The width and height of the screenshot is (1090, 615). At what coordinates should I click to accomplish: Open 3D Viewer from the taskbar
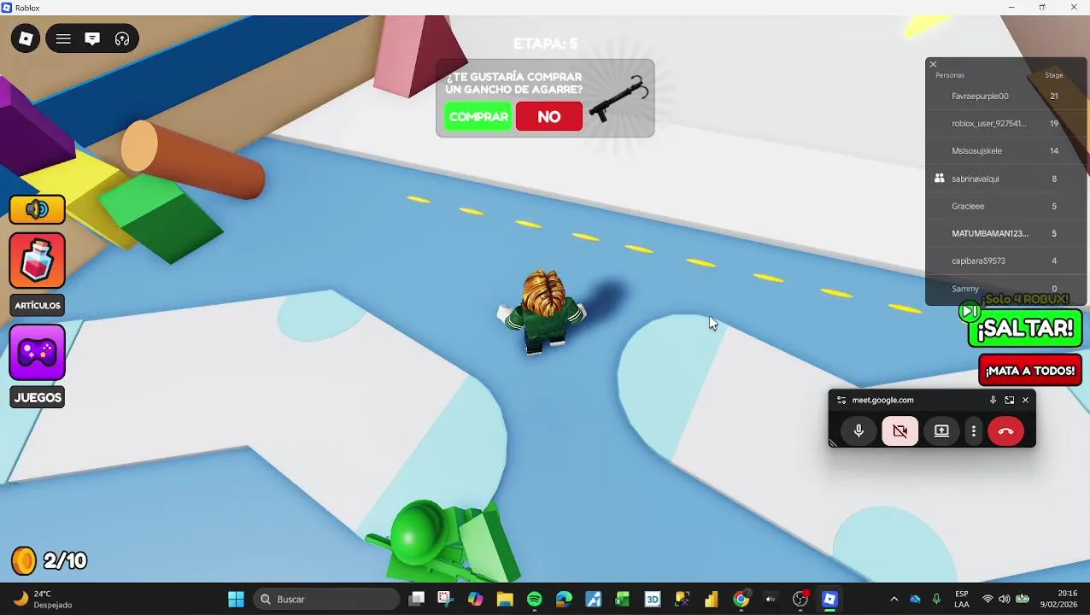pyautogui.click(x=653, y=599)
